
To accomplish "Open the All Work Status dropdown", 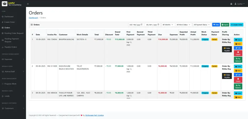I will [x=184, y=25].
